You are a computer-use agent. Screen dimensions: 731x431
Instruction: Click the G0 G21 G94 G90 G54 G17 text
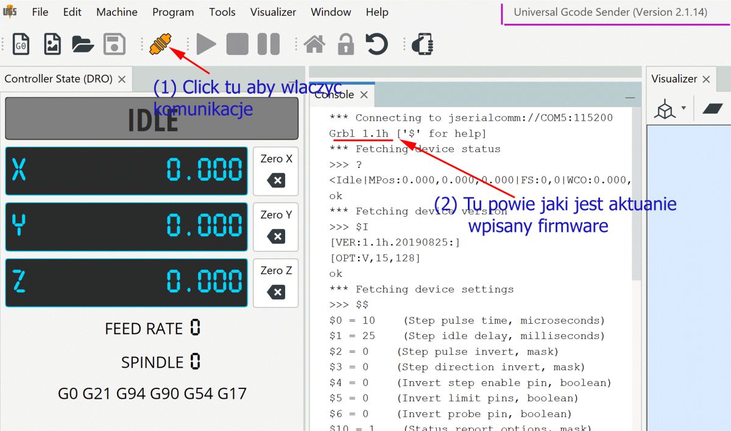click(x=152, y=393)
